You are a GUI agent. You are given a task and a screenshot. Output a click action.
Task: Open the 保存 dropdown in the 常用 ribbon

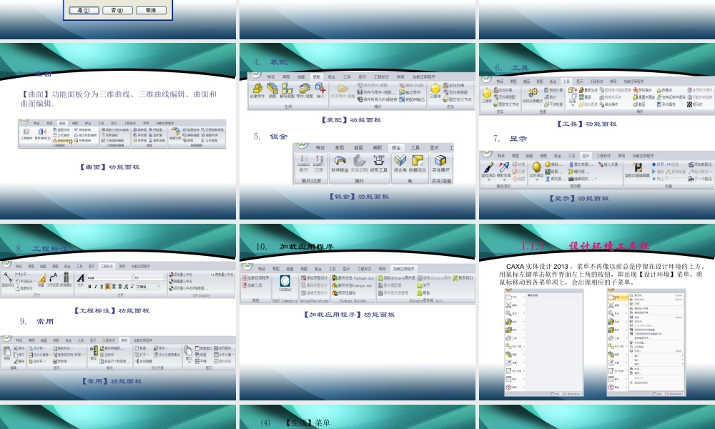[x=162, y=348]
